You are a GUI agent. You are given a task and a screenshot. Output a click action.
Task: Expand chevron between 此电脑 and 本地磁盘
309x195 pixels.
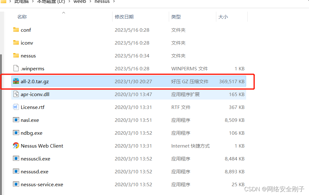33,2
